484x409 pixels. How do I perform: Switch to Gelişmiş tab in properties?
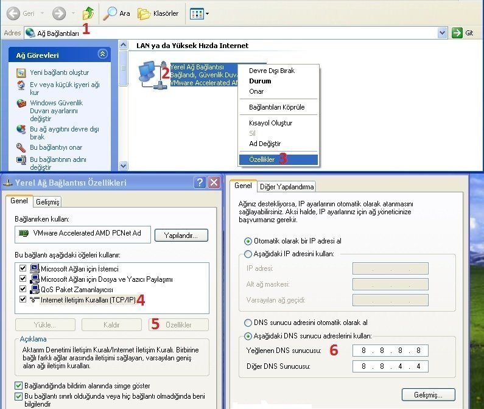point(47,202)
